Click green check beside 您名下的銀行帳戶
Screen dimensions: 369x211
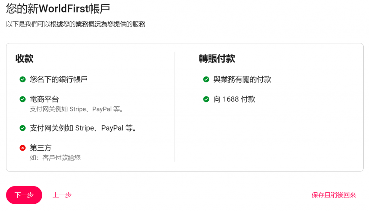pos(23,79)
